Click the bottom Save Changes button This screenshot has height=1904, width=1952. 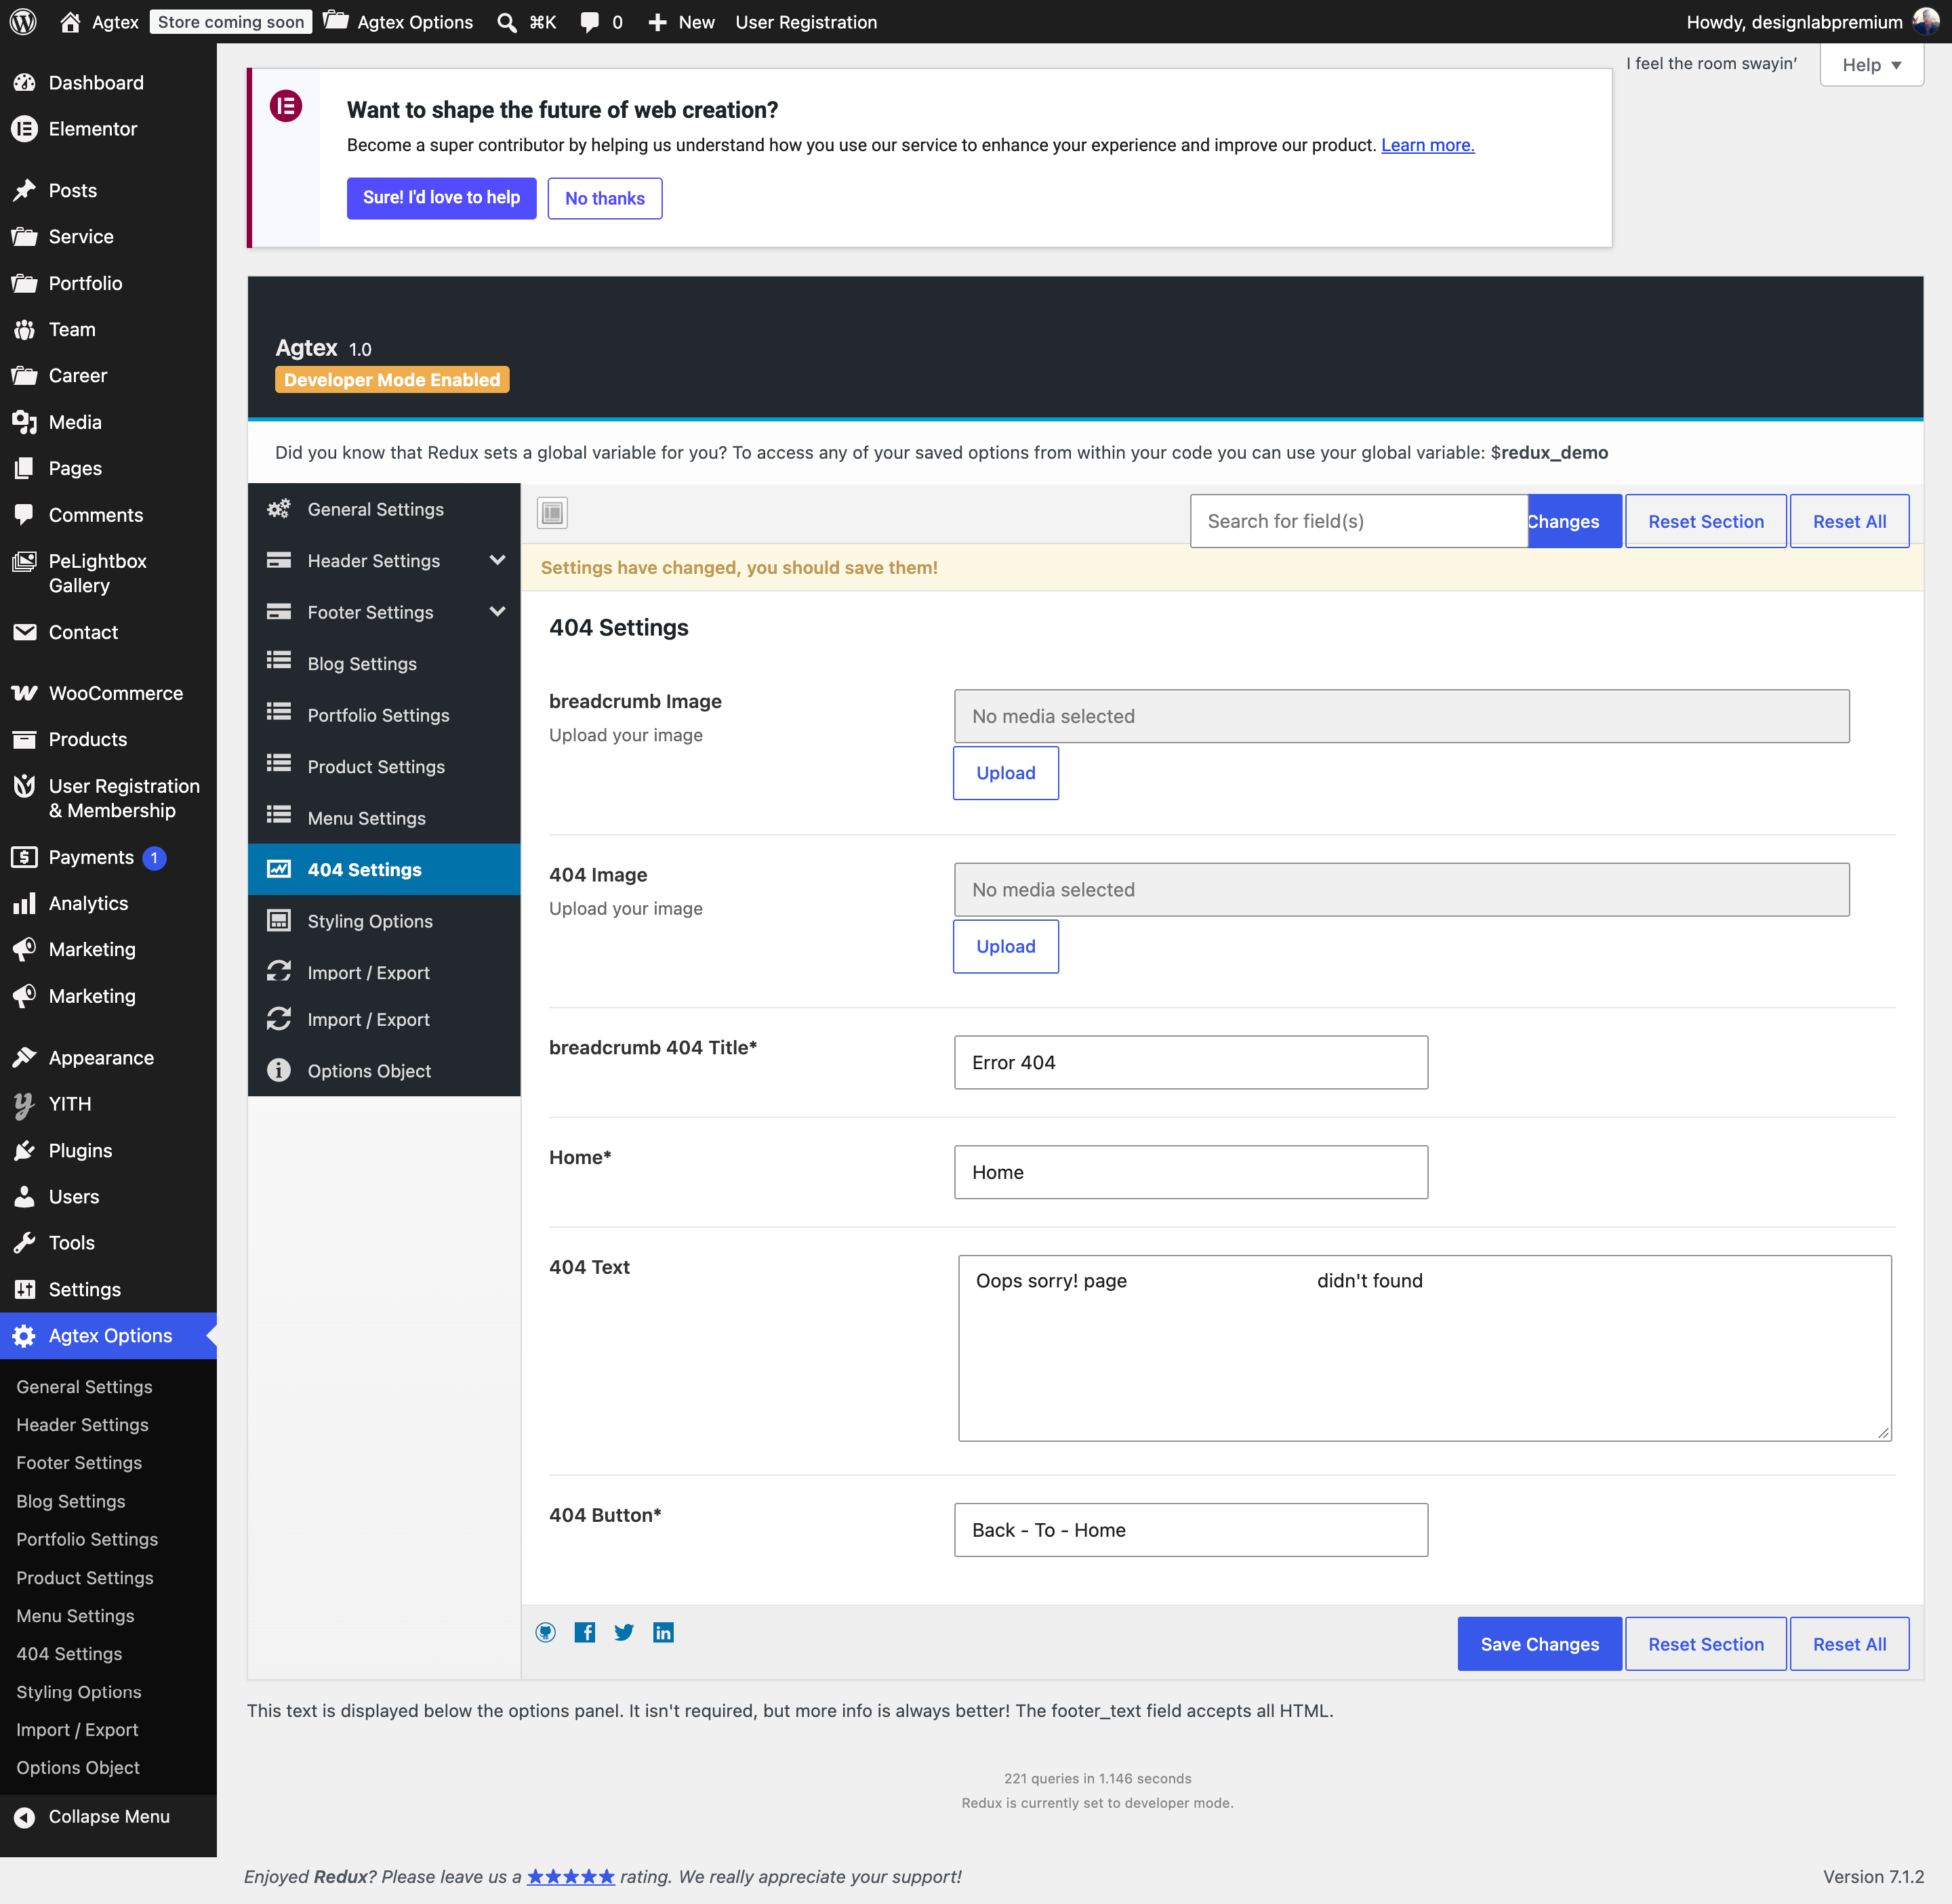tap(1540, 1644)
